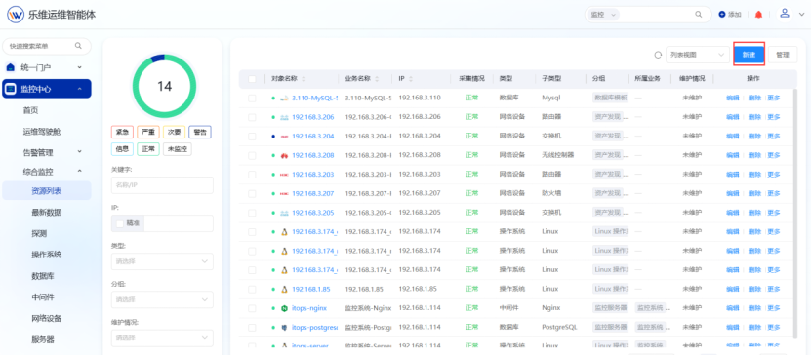Click the search magnifier in top bar

(x=698, y=15)
